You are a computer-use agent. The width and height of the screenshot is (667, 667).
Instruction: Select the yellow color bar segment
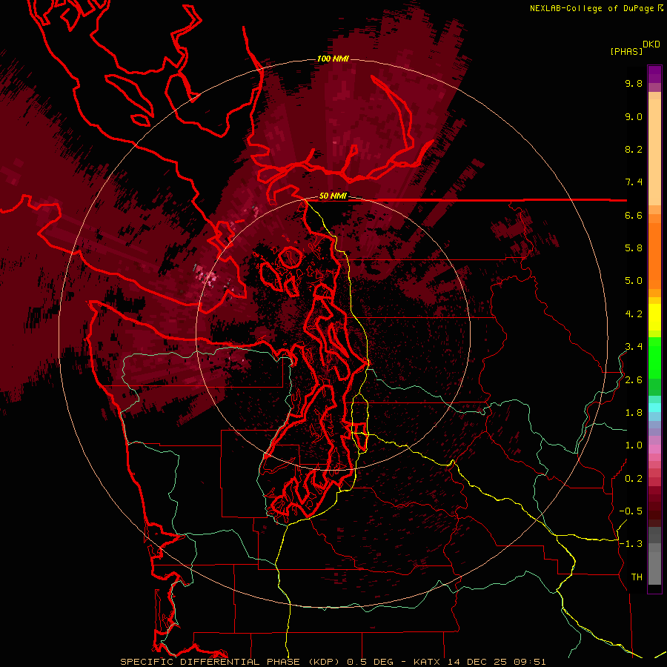click(654, 317)
